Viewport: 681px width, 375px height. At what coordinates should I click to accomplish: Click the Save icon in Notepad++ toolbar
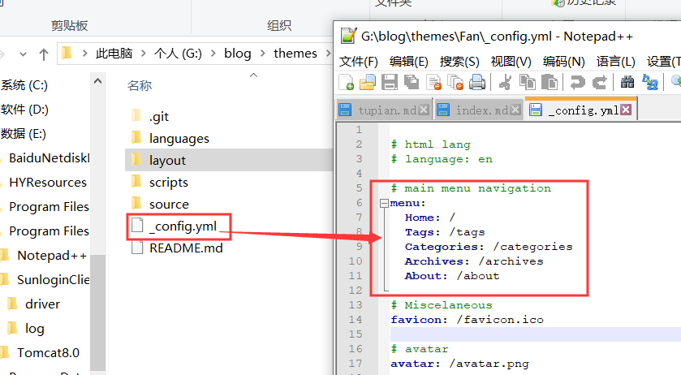[x=390, y=82]
